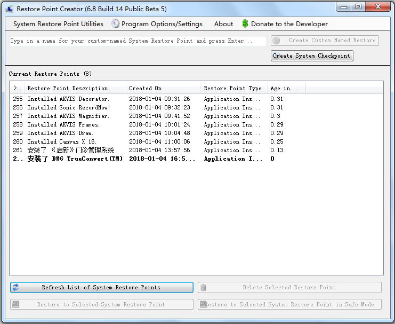This screenshot has height=324, width=395.
Task: Open Donate to the Developer menu
Action: [289, 23]
